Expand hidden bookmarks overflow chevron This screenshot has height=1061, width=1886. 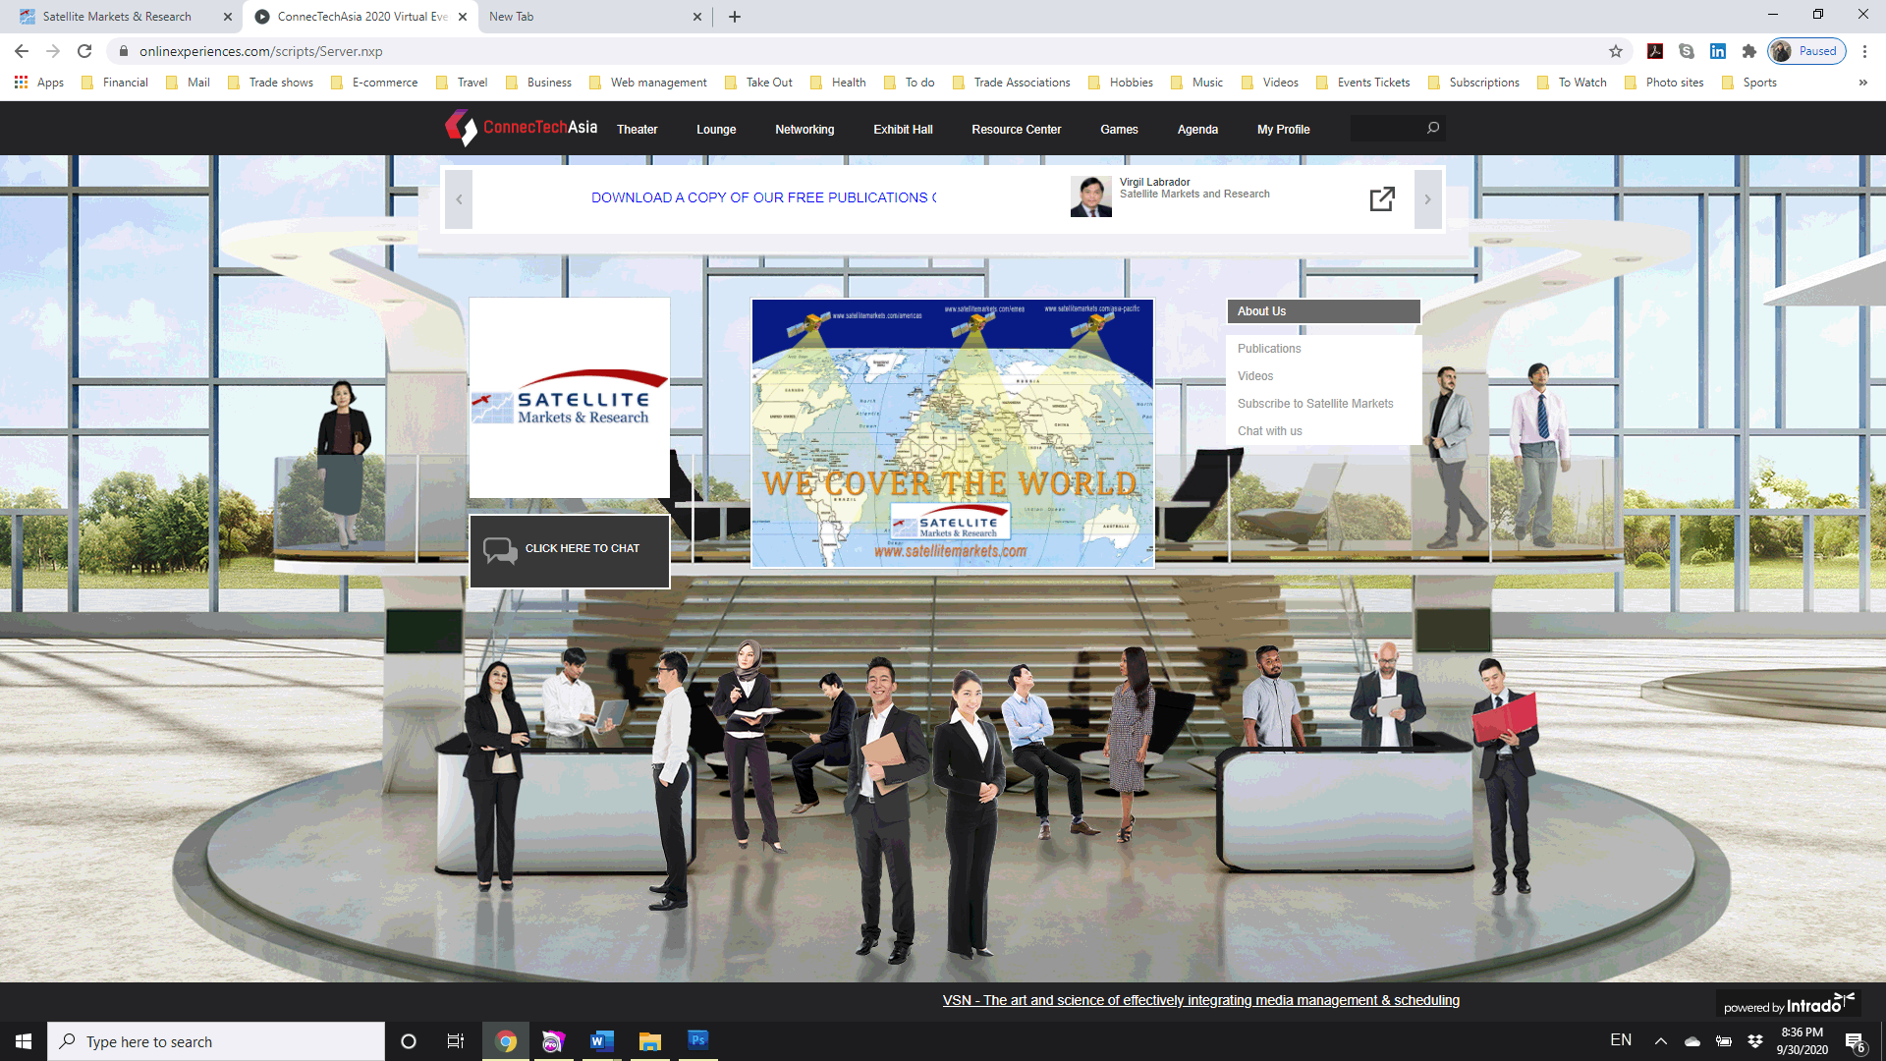(x=1862, y=83)
